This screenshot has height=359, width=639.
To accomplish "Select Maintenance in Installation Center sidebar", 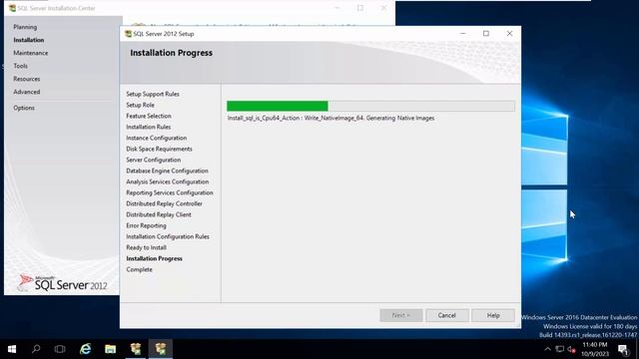I will [31, 53].
